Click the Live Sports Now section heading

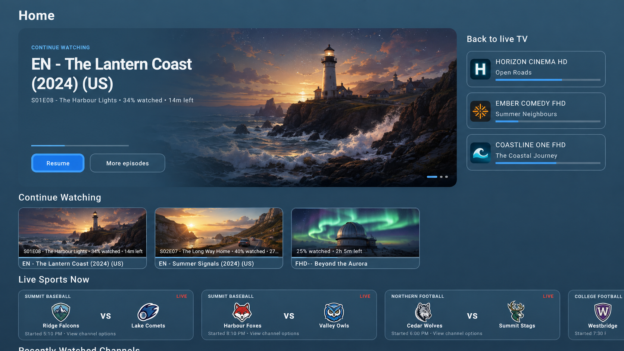pos(54,280)
